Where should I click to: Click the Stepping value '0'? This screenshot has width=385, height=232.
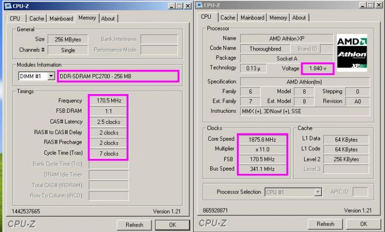point(357,92)
